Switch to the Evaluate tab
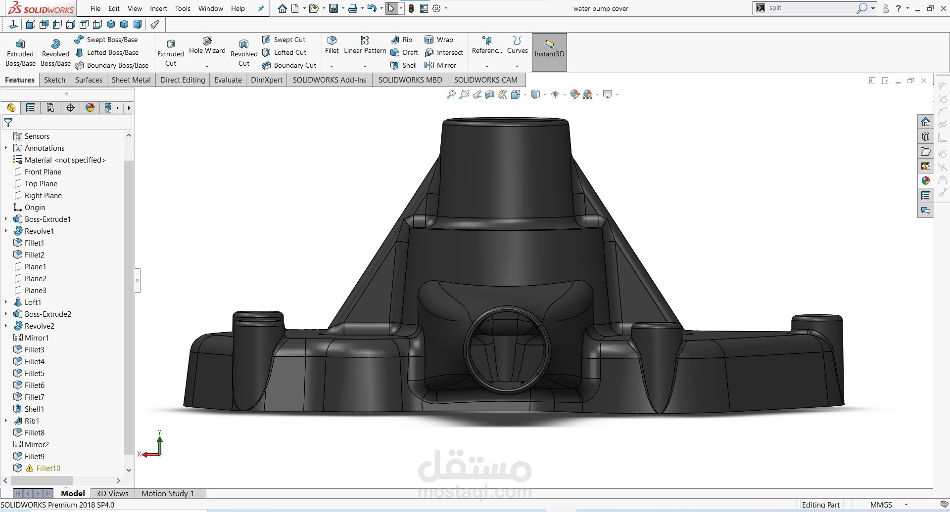The image size is (950, 512). pos(228,80)
